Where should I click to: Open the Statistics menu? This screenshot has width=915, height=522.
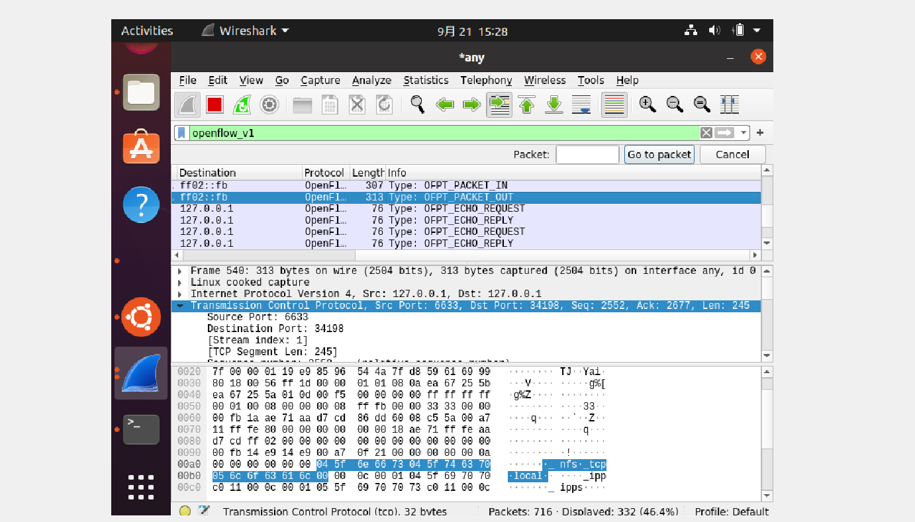point(426,80)
